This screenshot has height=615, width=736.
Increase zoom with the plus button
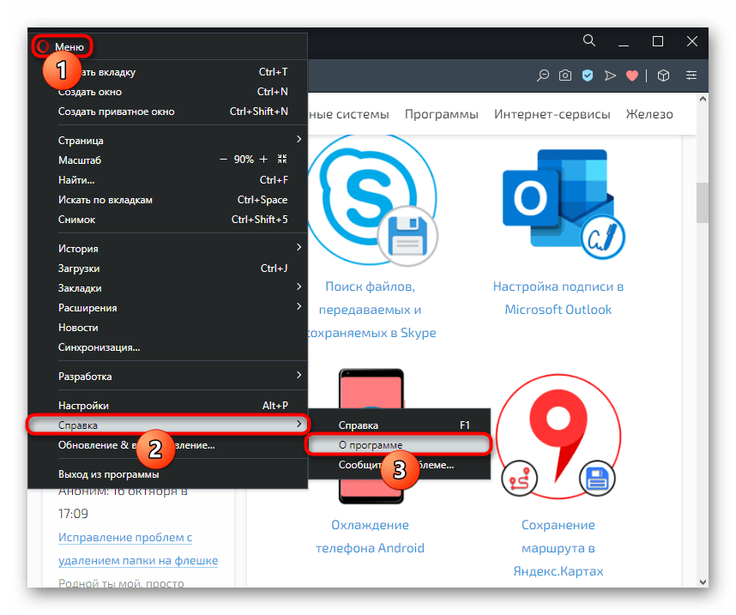(x=264, y=160)
